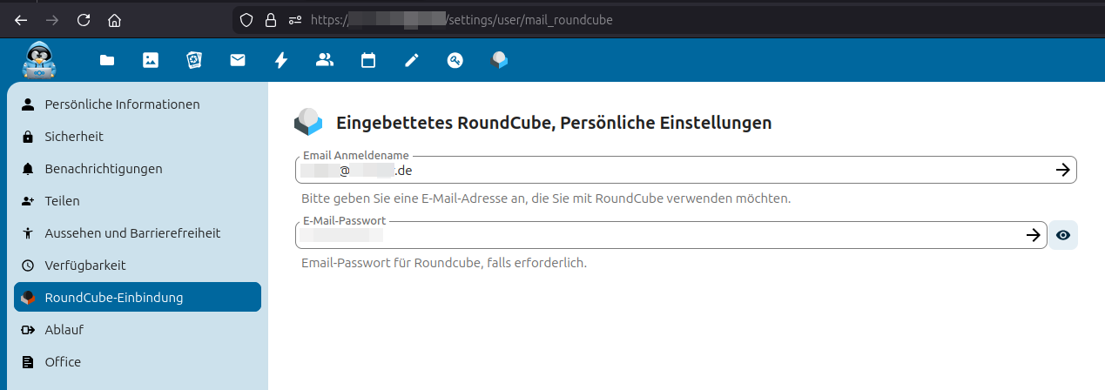Click the penguin logo in header
Screen dimensions: 1105x390
[x=39, y=60]
